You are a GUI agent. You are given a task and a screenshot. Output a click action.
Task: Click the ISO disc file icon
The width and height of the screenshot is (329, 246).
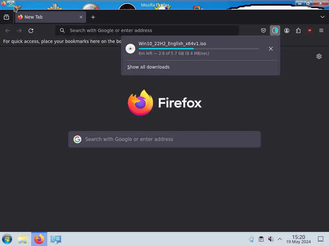130,49
